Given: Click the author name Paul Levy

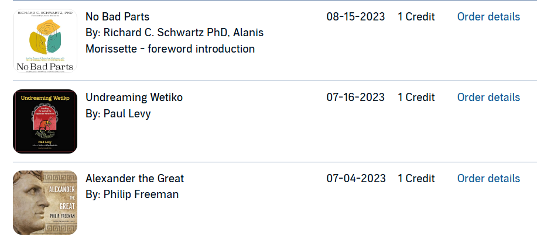Looking at the screenshot, I should [127, 113].
